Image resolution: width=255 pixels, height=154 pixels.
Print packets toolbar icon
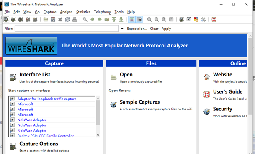tap(75, 20)
